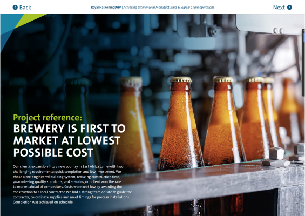
Task: Click the 'BREWERY IS FIRST TO' headline line
Action: pyautogui.click(x=69, y=129)
